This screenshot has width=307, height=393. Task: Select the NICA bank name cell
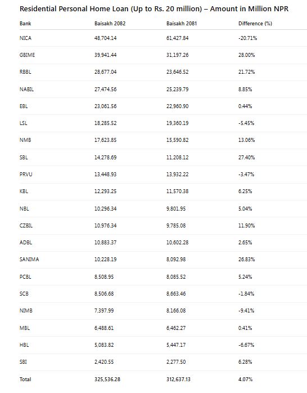(25, 38)
